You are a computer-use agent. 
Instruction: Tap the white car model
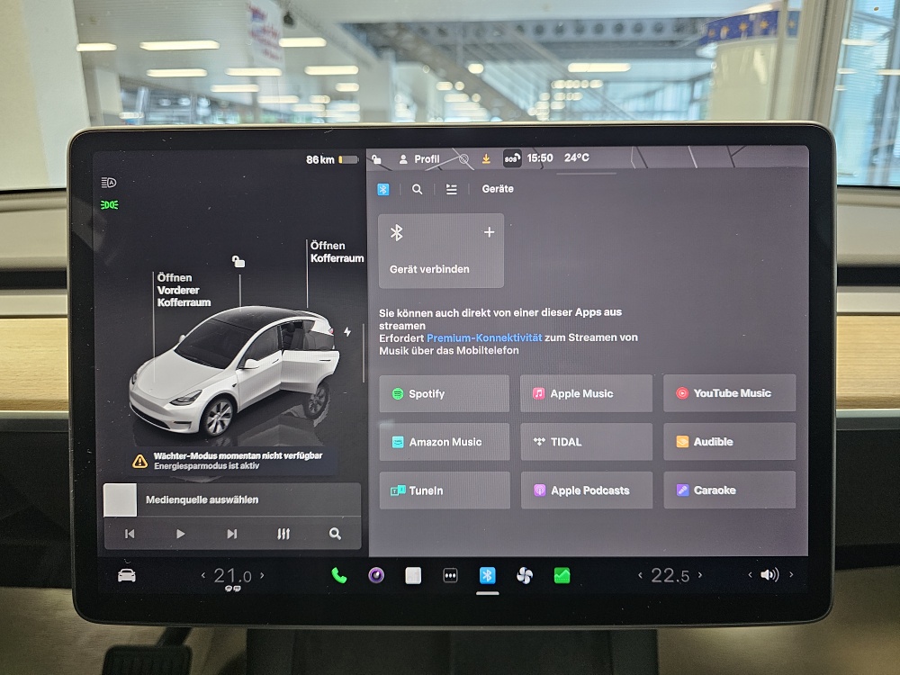[235, 373]
